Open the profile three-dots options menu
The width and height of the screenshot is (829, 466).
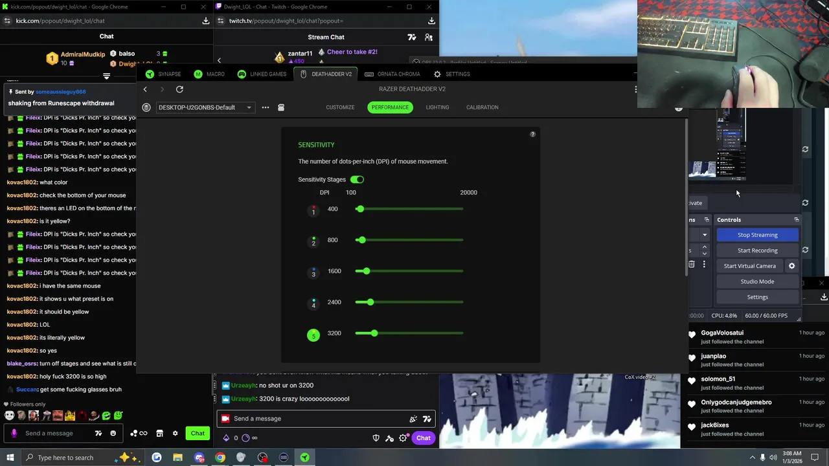tap(266, 107)
